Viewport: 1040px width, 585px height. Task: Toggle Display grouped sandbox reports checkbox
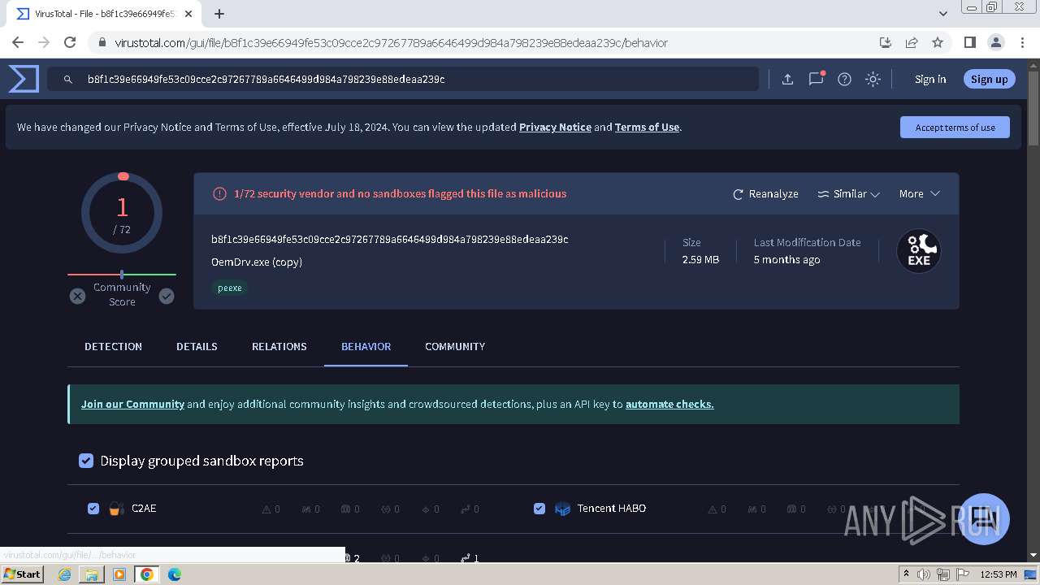pos(85,461)
